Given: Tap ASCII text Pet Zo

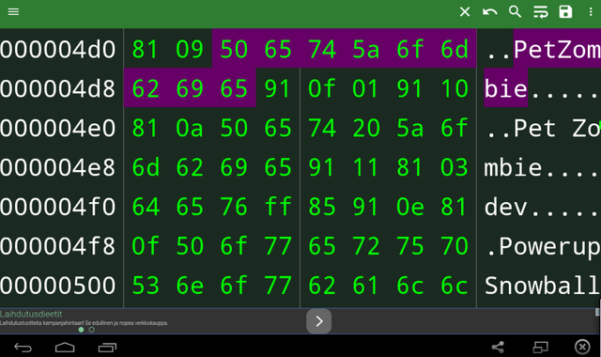Looking at the screenshot, I should point(557,128).
